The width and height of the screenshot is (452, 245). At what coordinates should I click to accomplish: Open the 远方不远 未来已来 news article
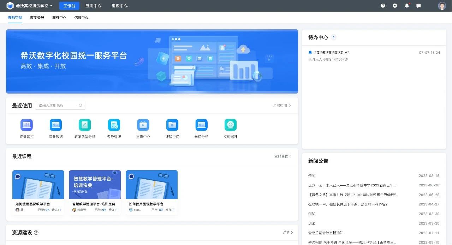point(352,185)
